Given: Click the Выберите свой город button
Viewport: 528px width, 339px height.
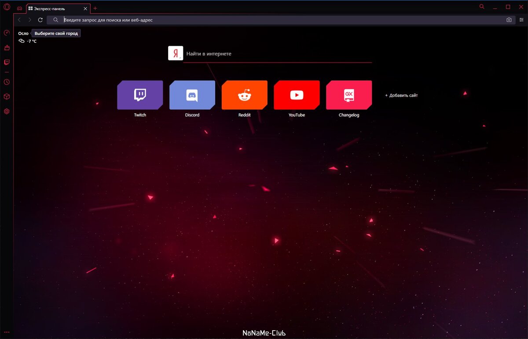Looking at the screenshot, I should [x=56, y=33].
